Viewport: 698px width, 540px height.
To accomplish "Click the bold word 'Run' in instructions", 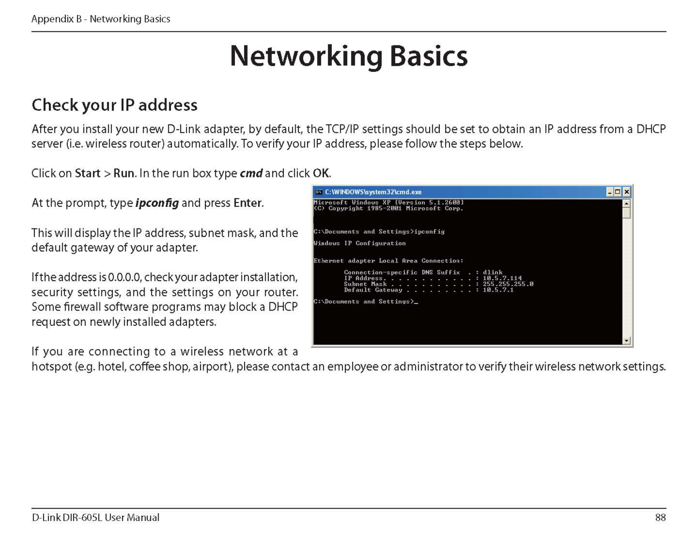I will click(124, 173).
